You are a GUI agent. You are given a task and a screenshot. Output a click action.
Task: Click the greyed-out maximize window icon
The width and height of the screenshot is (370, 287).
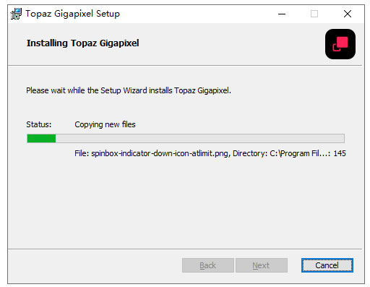[314, 14]
